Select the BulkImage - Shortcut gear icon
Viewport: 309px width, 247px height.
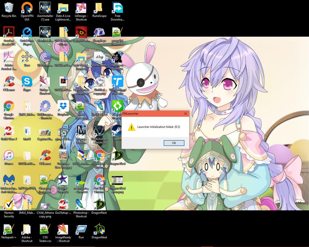(45, 106)
